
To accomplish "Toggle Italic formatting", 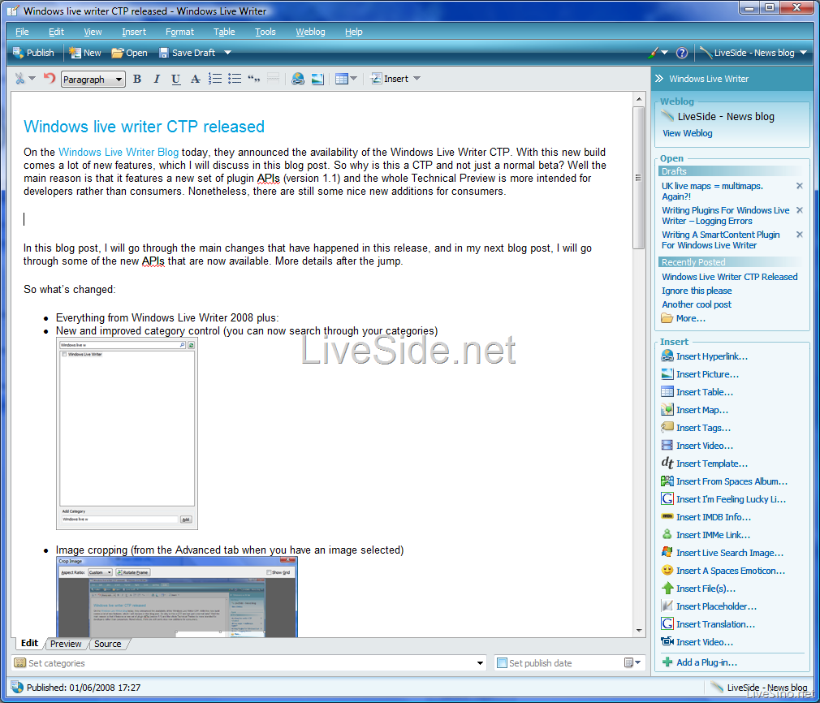I will point(157,79).
